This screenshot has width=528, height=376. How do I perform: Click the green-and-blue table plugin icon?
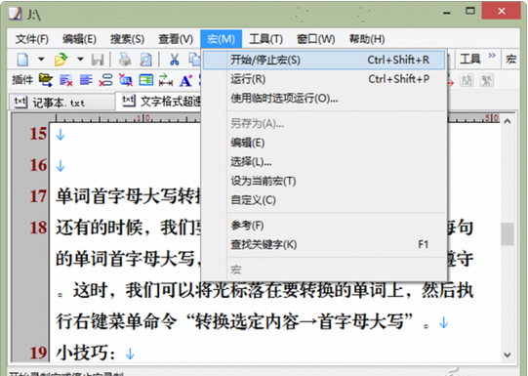146,80
